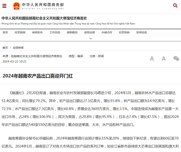Screen dimensions: 181x152
Task: Decrease article font size with A-
Action: [x=152, y=59]
